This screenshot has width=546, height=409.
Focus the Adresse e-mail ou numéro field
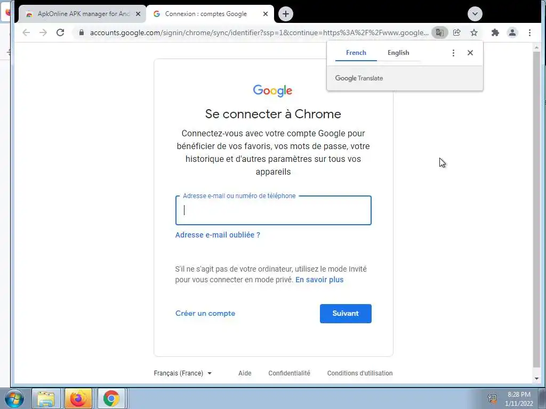coord(274,210)
